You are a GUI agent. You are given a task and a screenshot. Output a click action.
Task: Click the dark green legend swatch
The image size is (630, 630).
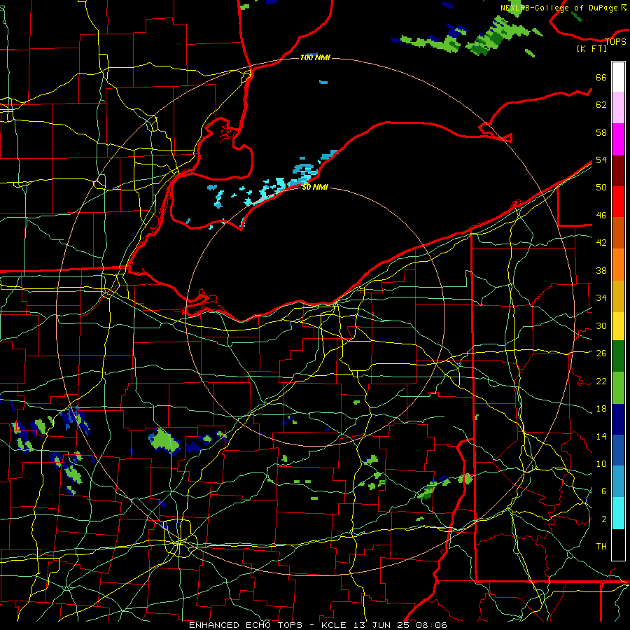(618, 356)
